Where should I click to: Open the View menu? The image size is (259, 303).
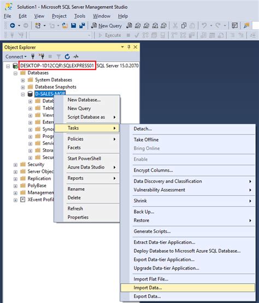[39, 16]
